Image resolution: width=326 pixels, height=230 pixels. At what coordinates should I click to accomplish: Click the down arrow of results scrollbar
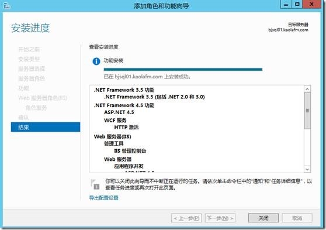point(307,169)
